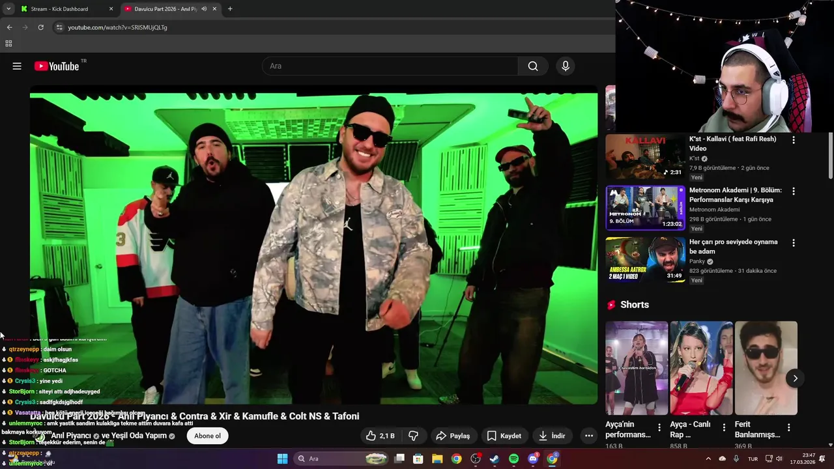This screenshot has width=834, height=469.
Task: View site information icon in address bar
Action: 59,27
